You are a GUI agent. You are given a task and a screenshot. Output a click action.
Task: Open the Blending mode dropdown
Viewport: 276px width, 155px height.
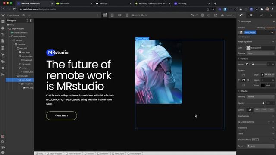click(260, 96)
